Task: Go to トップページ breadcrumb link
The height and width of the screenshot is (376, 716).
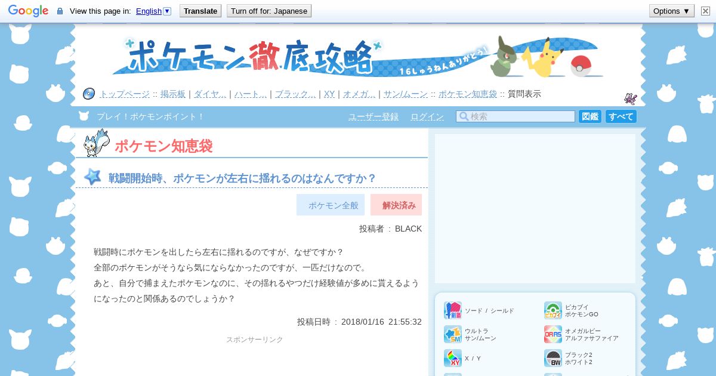Action: pos(125,94)
